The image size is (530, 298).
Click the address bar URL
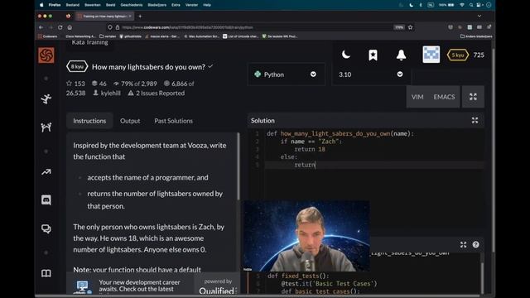click(188, 27)
